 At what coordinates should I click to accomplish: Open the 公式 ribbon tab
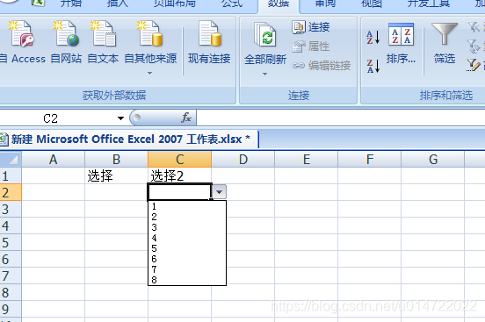(232, 4)
